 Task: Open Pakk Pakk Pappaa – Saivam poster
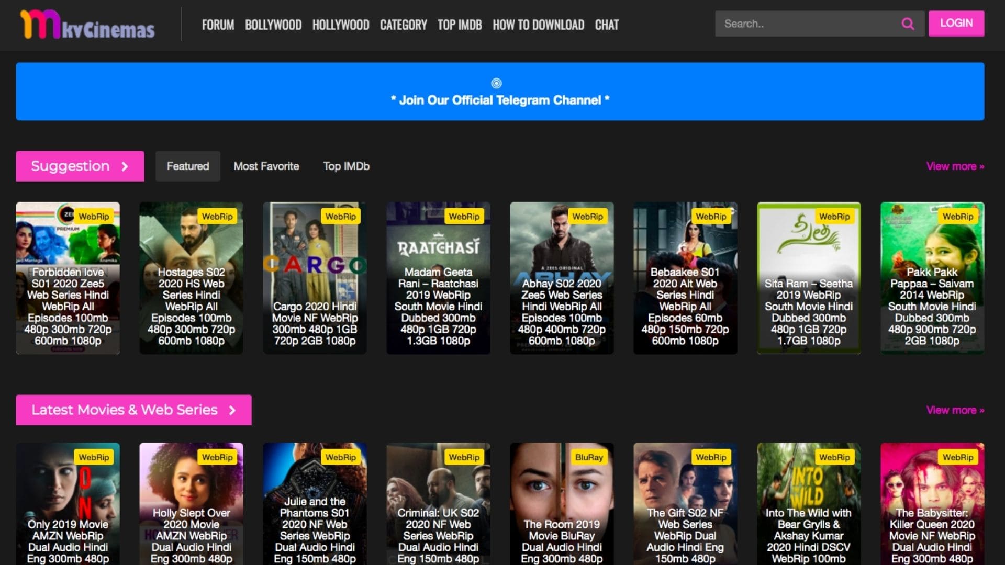click(x=932, y=278)
